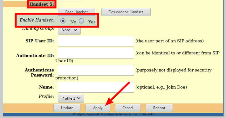Select No for Enable Handset
This screenshot has width=226, height=118.
coord(63,21)
